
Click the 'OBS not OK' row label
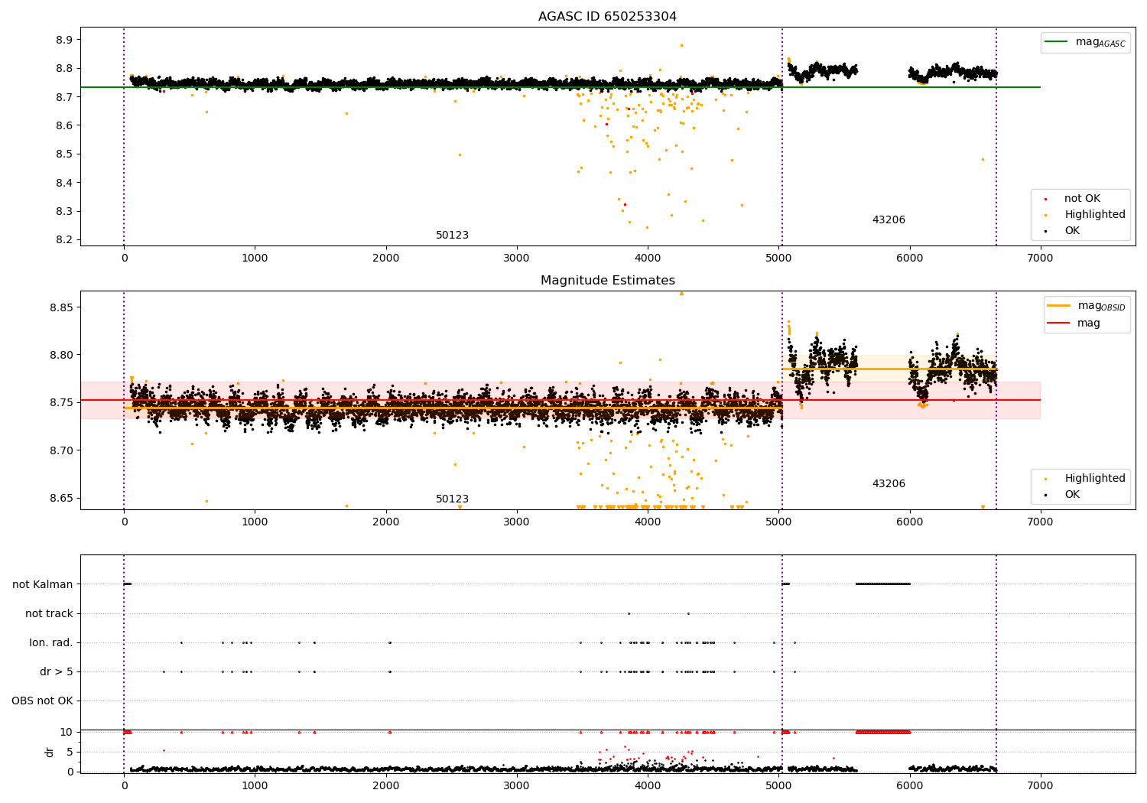[x=43, y=701]
